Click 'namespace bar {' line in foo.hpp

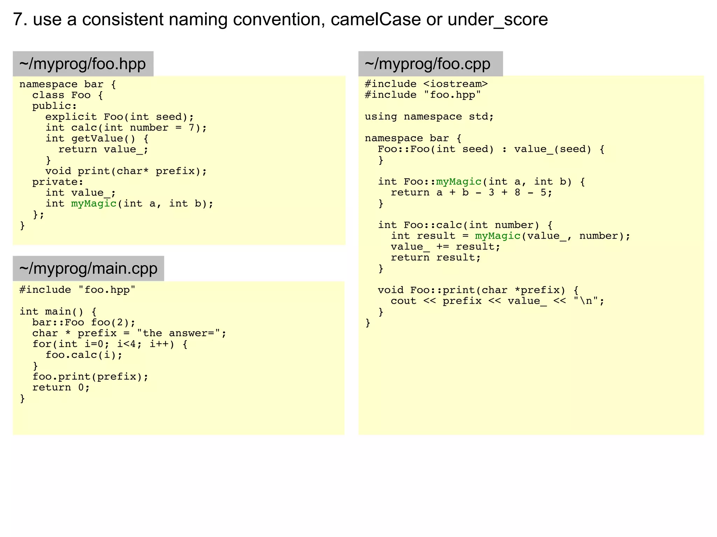coord(68,85)
